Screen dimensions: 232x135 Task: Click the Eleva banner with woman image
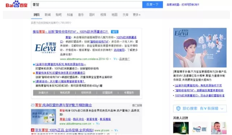[200, 48]
